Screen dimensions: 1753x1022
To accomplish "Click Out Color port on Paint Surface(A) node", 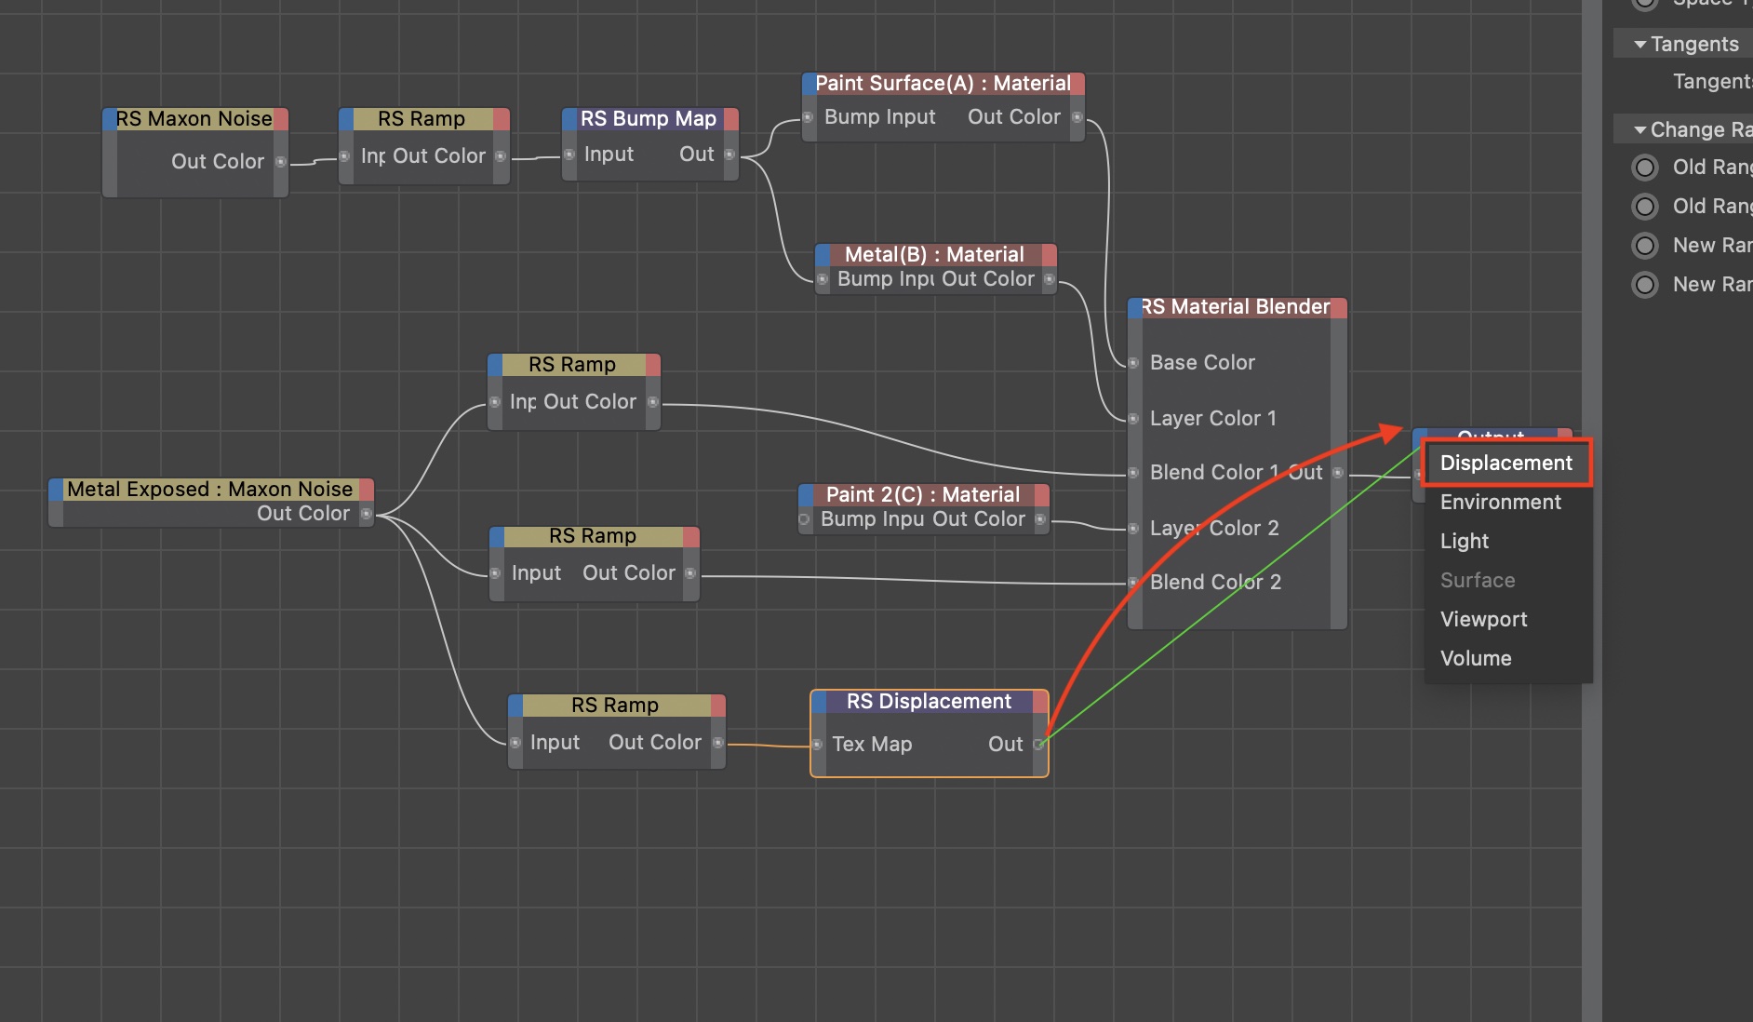I will pyautogui.click(x=1077, y=117).
